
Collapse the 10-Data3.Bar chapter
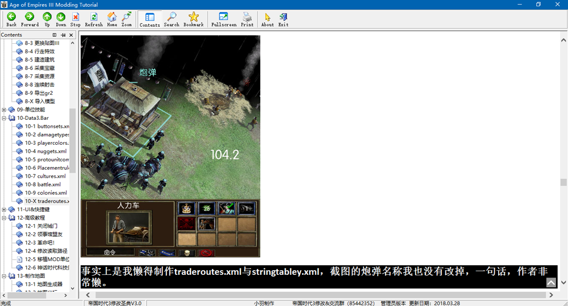[4, 118]
